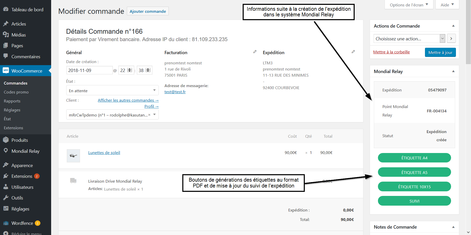
Task: Open the État dropdown showing En attente
Action: (112, 90)
